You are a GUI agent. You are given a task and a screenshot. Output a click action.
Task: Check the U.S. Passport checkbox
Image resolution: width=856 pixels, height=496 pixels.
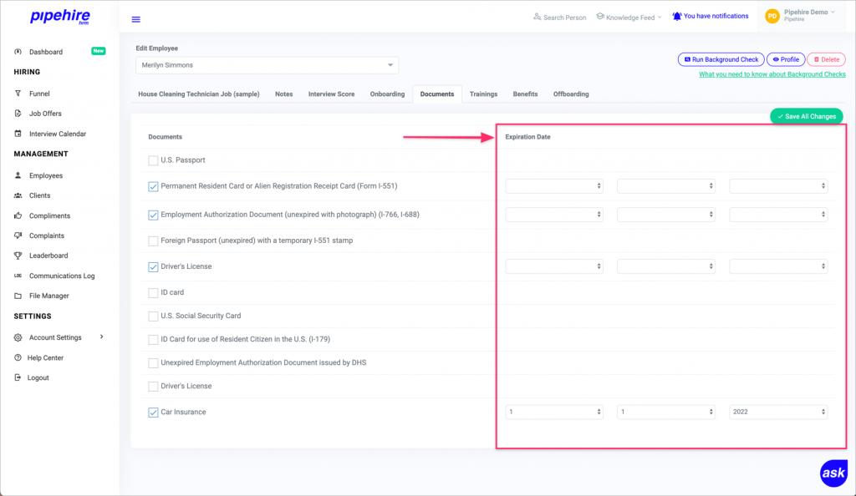click(153, 159)
